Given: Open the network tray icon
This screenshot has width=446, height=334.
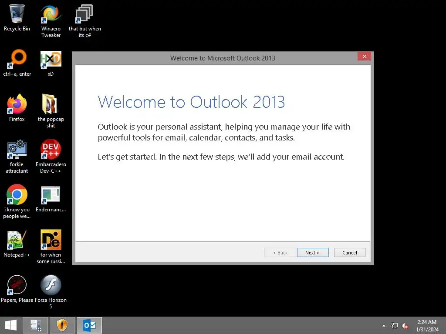Looking at the screenshot, I should (395, 326).
